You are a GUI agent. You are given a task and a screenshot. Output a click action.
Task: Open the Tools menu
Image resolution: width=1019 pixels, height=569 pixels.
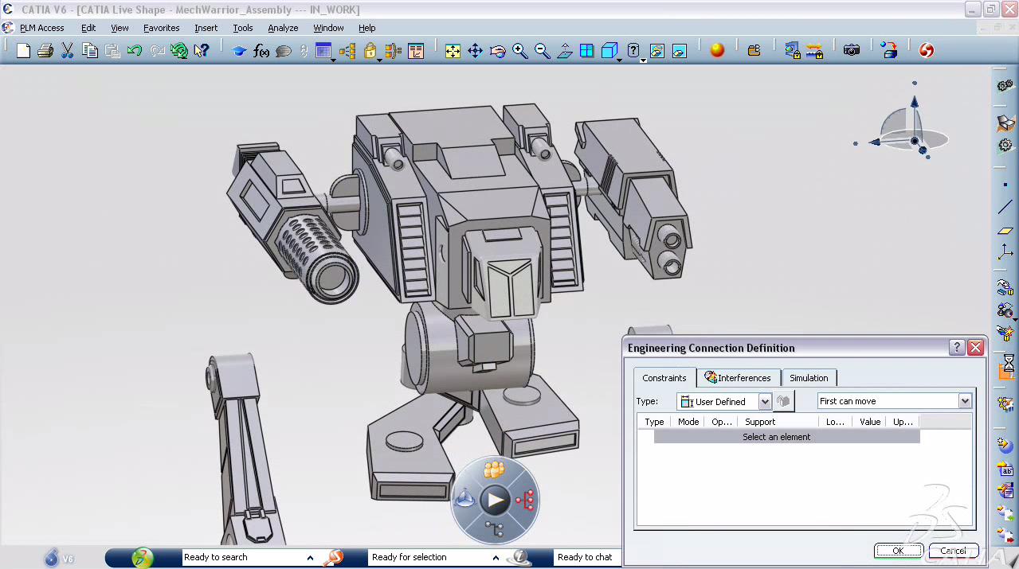(x=243, y=28)
